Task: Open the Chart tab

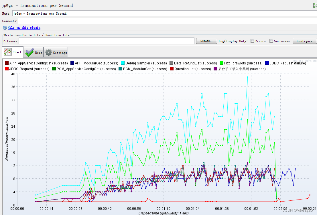Action: (13, 52)
